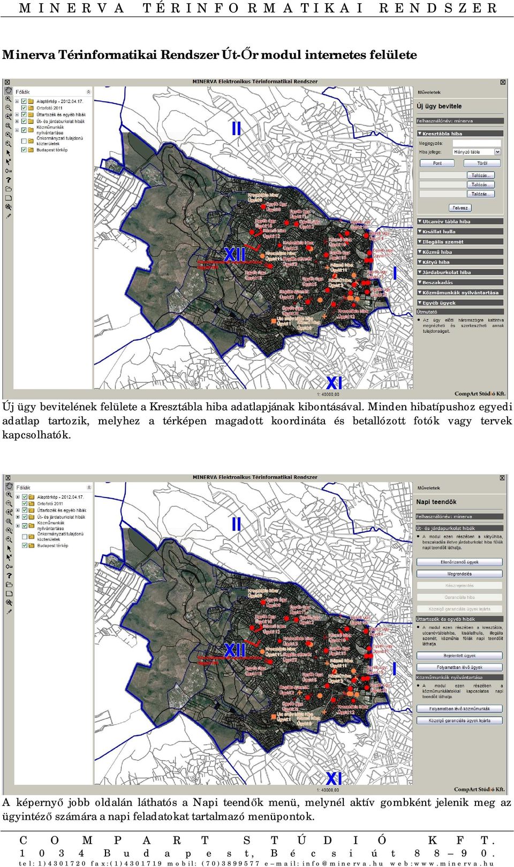Collapse the Fóliák panel in Napi teendők screenshot
This screenshot has height=867, width=514.
88,487
